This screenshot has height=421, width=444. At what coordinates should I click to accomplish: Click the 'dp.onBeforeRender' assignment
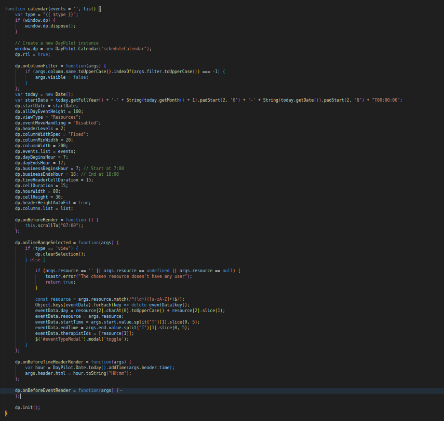click(36, 220)
